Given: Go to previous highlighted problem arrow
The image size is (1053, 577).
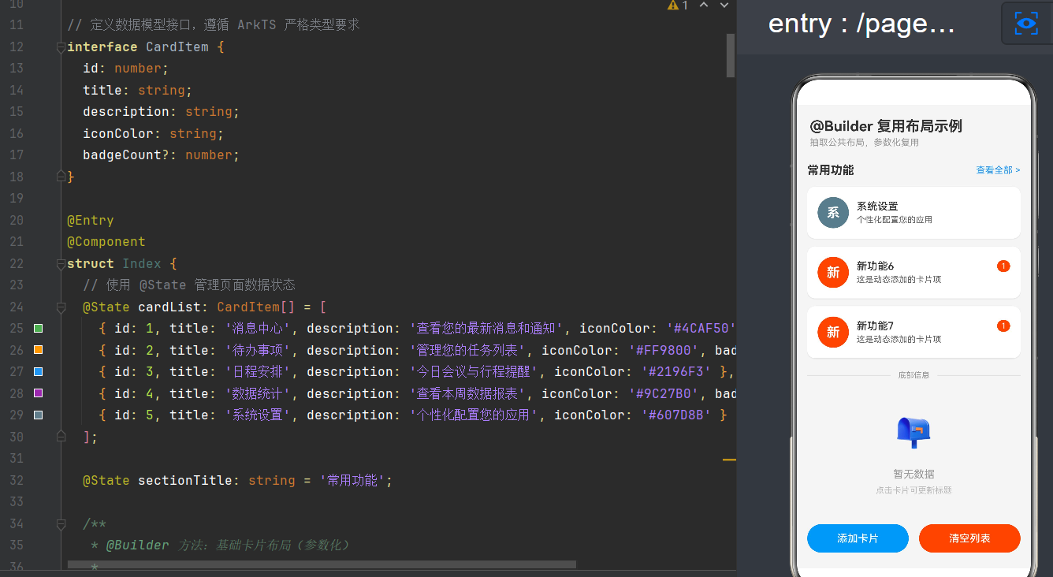Looking at the screenshot, I should coord(704,6).
